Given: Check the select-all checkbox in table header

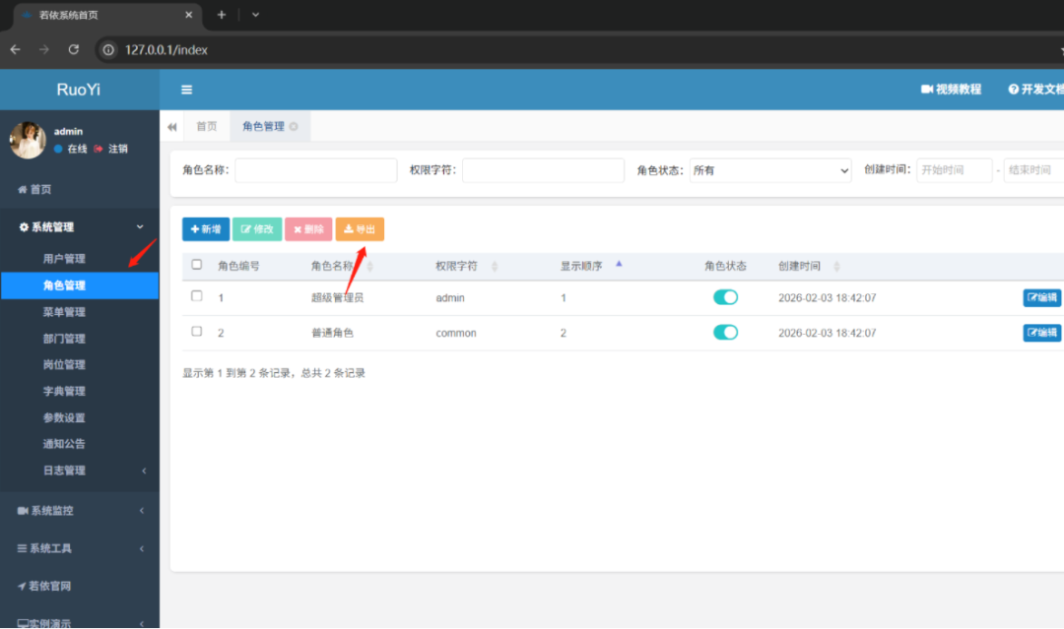Looking at the screenshot, I should pos(197,265).
